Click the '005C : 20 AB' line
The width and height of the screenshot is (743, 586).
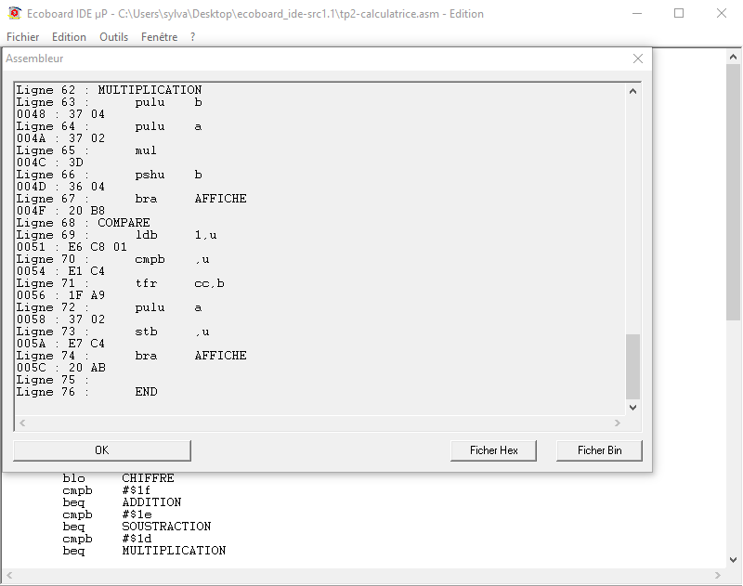[x=60, y=368]
